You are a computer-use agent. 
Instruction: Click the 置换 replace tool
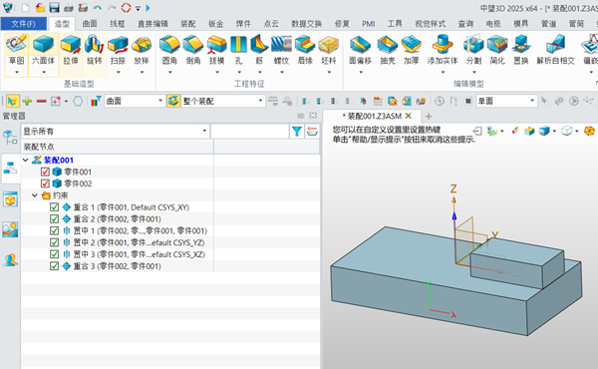pyautogui.click(x=521, y=50)
